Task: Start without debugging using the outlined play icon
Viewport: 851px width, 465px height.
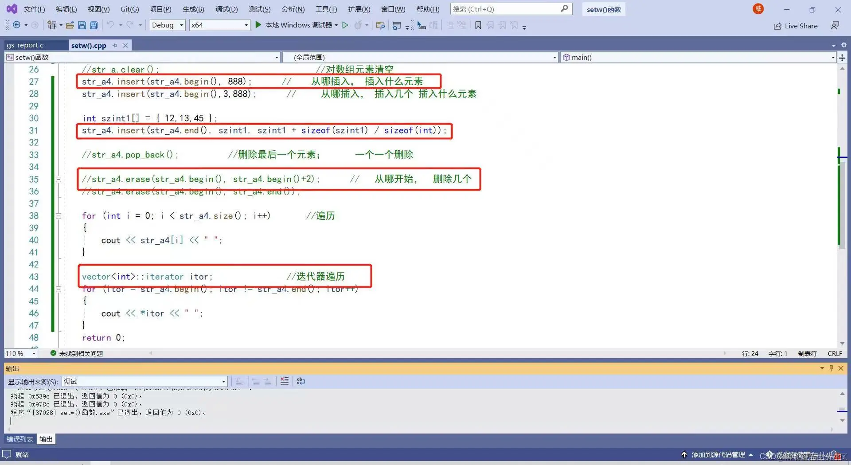Action: [345, 25]
